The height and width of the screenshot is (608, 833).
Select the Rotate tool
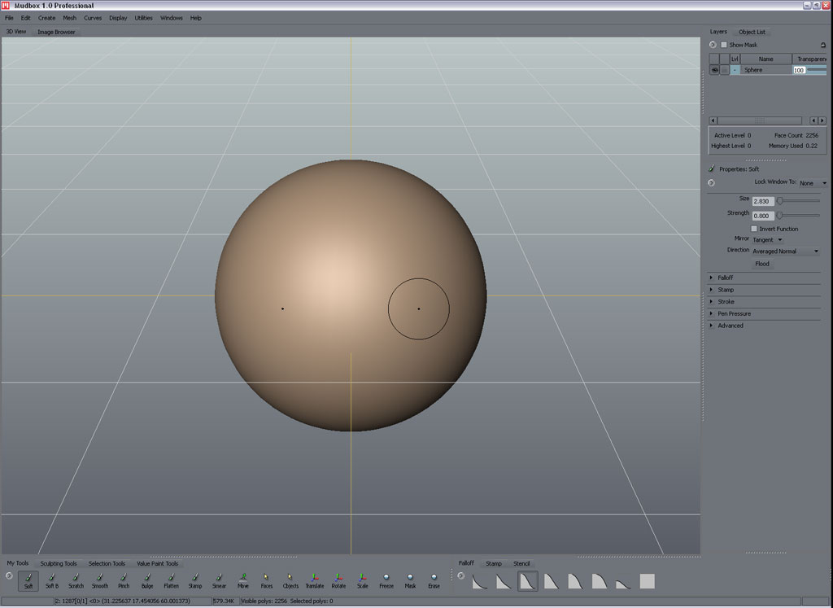[338, 580]
